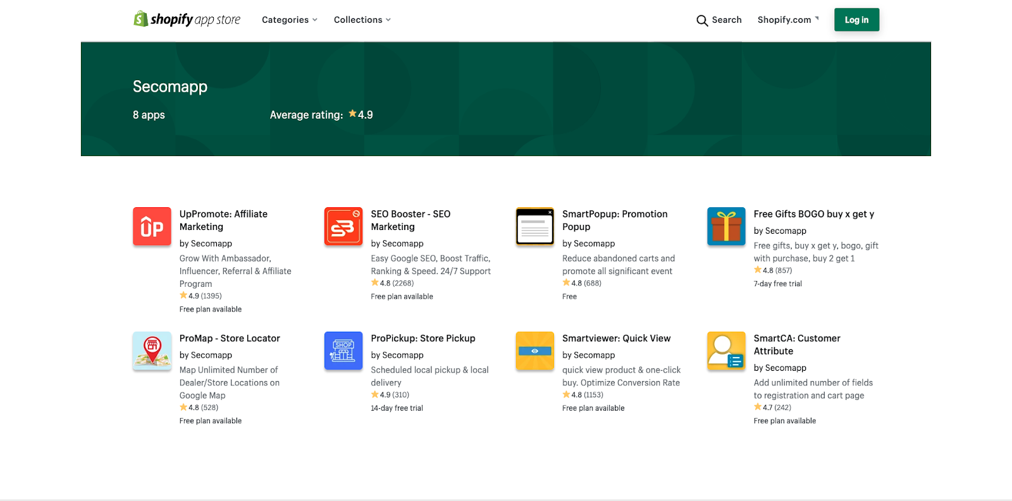Click Free Gifts BOGO rating 4.8 (857)
This screenshot has height=501, width=1012.
(x=773, y=270)
